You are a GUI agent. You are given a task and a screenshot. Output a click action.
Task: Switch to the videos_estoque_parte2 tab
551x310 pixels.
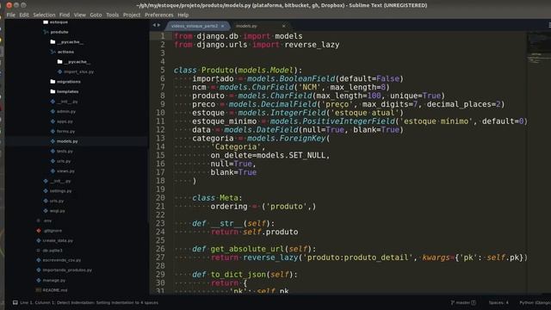click(x=195, y=26)
